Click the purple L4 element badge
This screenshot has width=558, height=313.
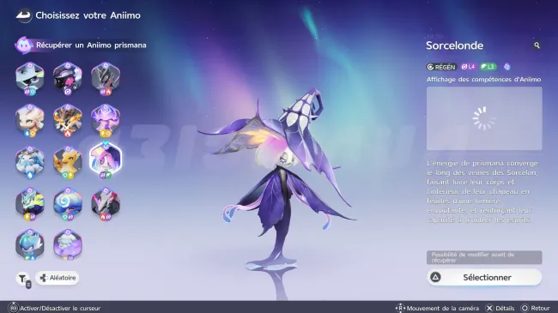coord(468,67)
